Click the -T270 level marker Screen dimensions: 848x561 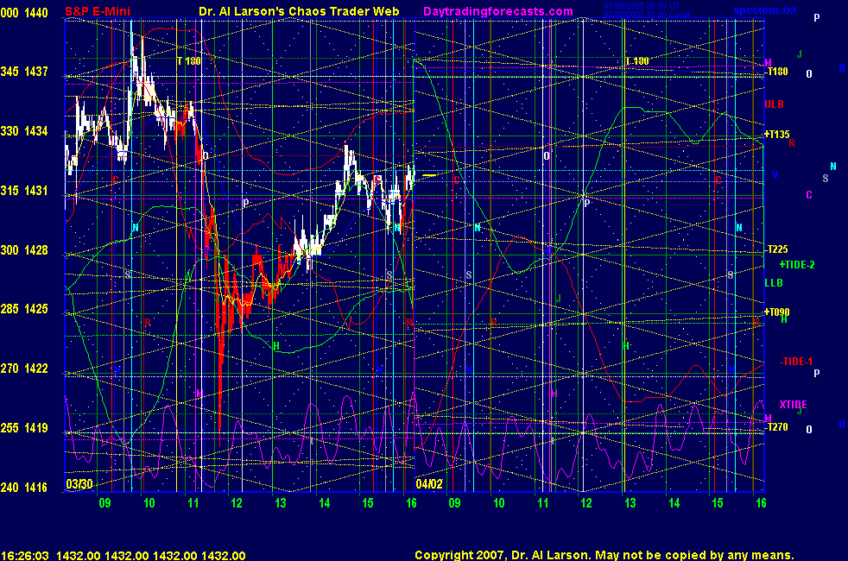tap(776, 427)
